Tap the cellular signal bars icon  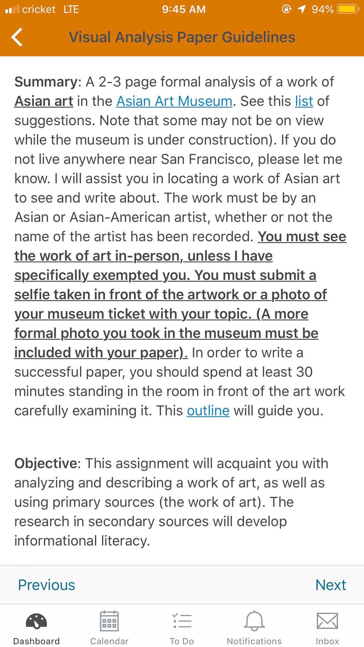(x=12, y=9)
